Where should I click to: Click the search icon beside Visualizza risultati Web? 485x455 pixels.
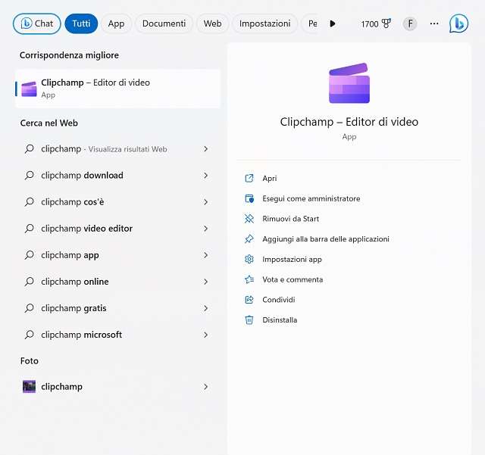pos(30,148)
